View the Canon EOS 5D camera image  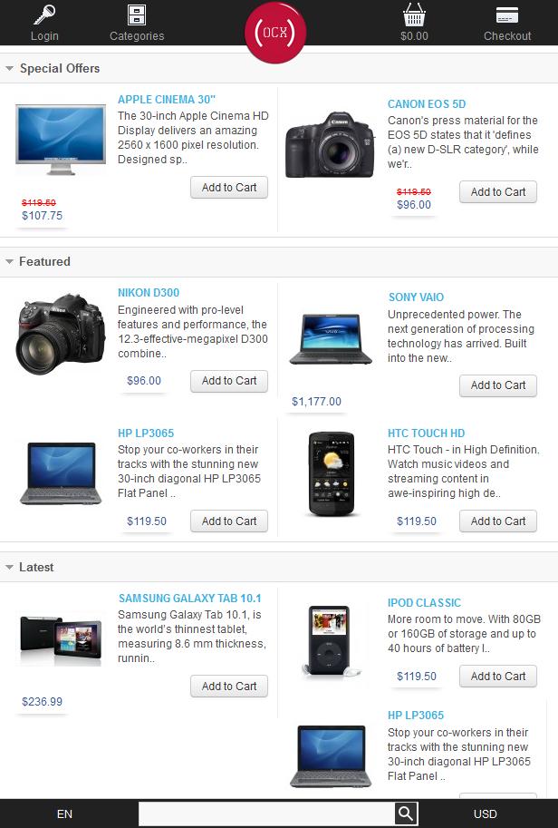[330, 144]
